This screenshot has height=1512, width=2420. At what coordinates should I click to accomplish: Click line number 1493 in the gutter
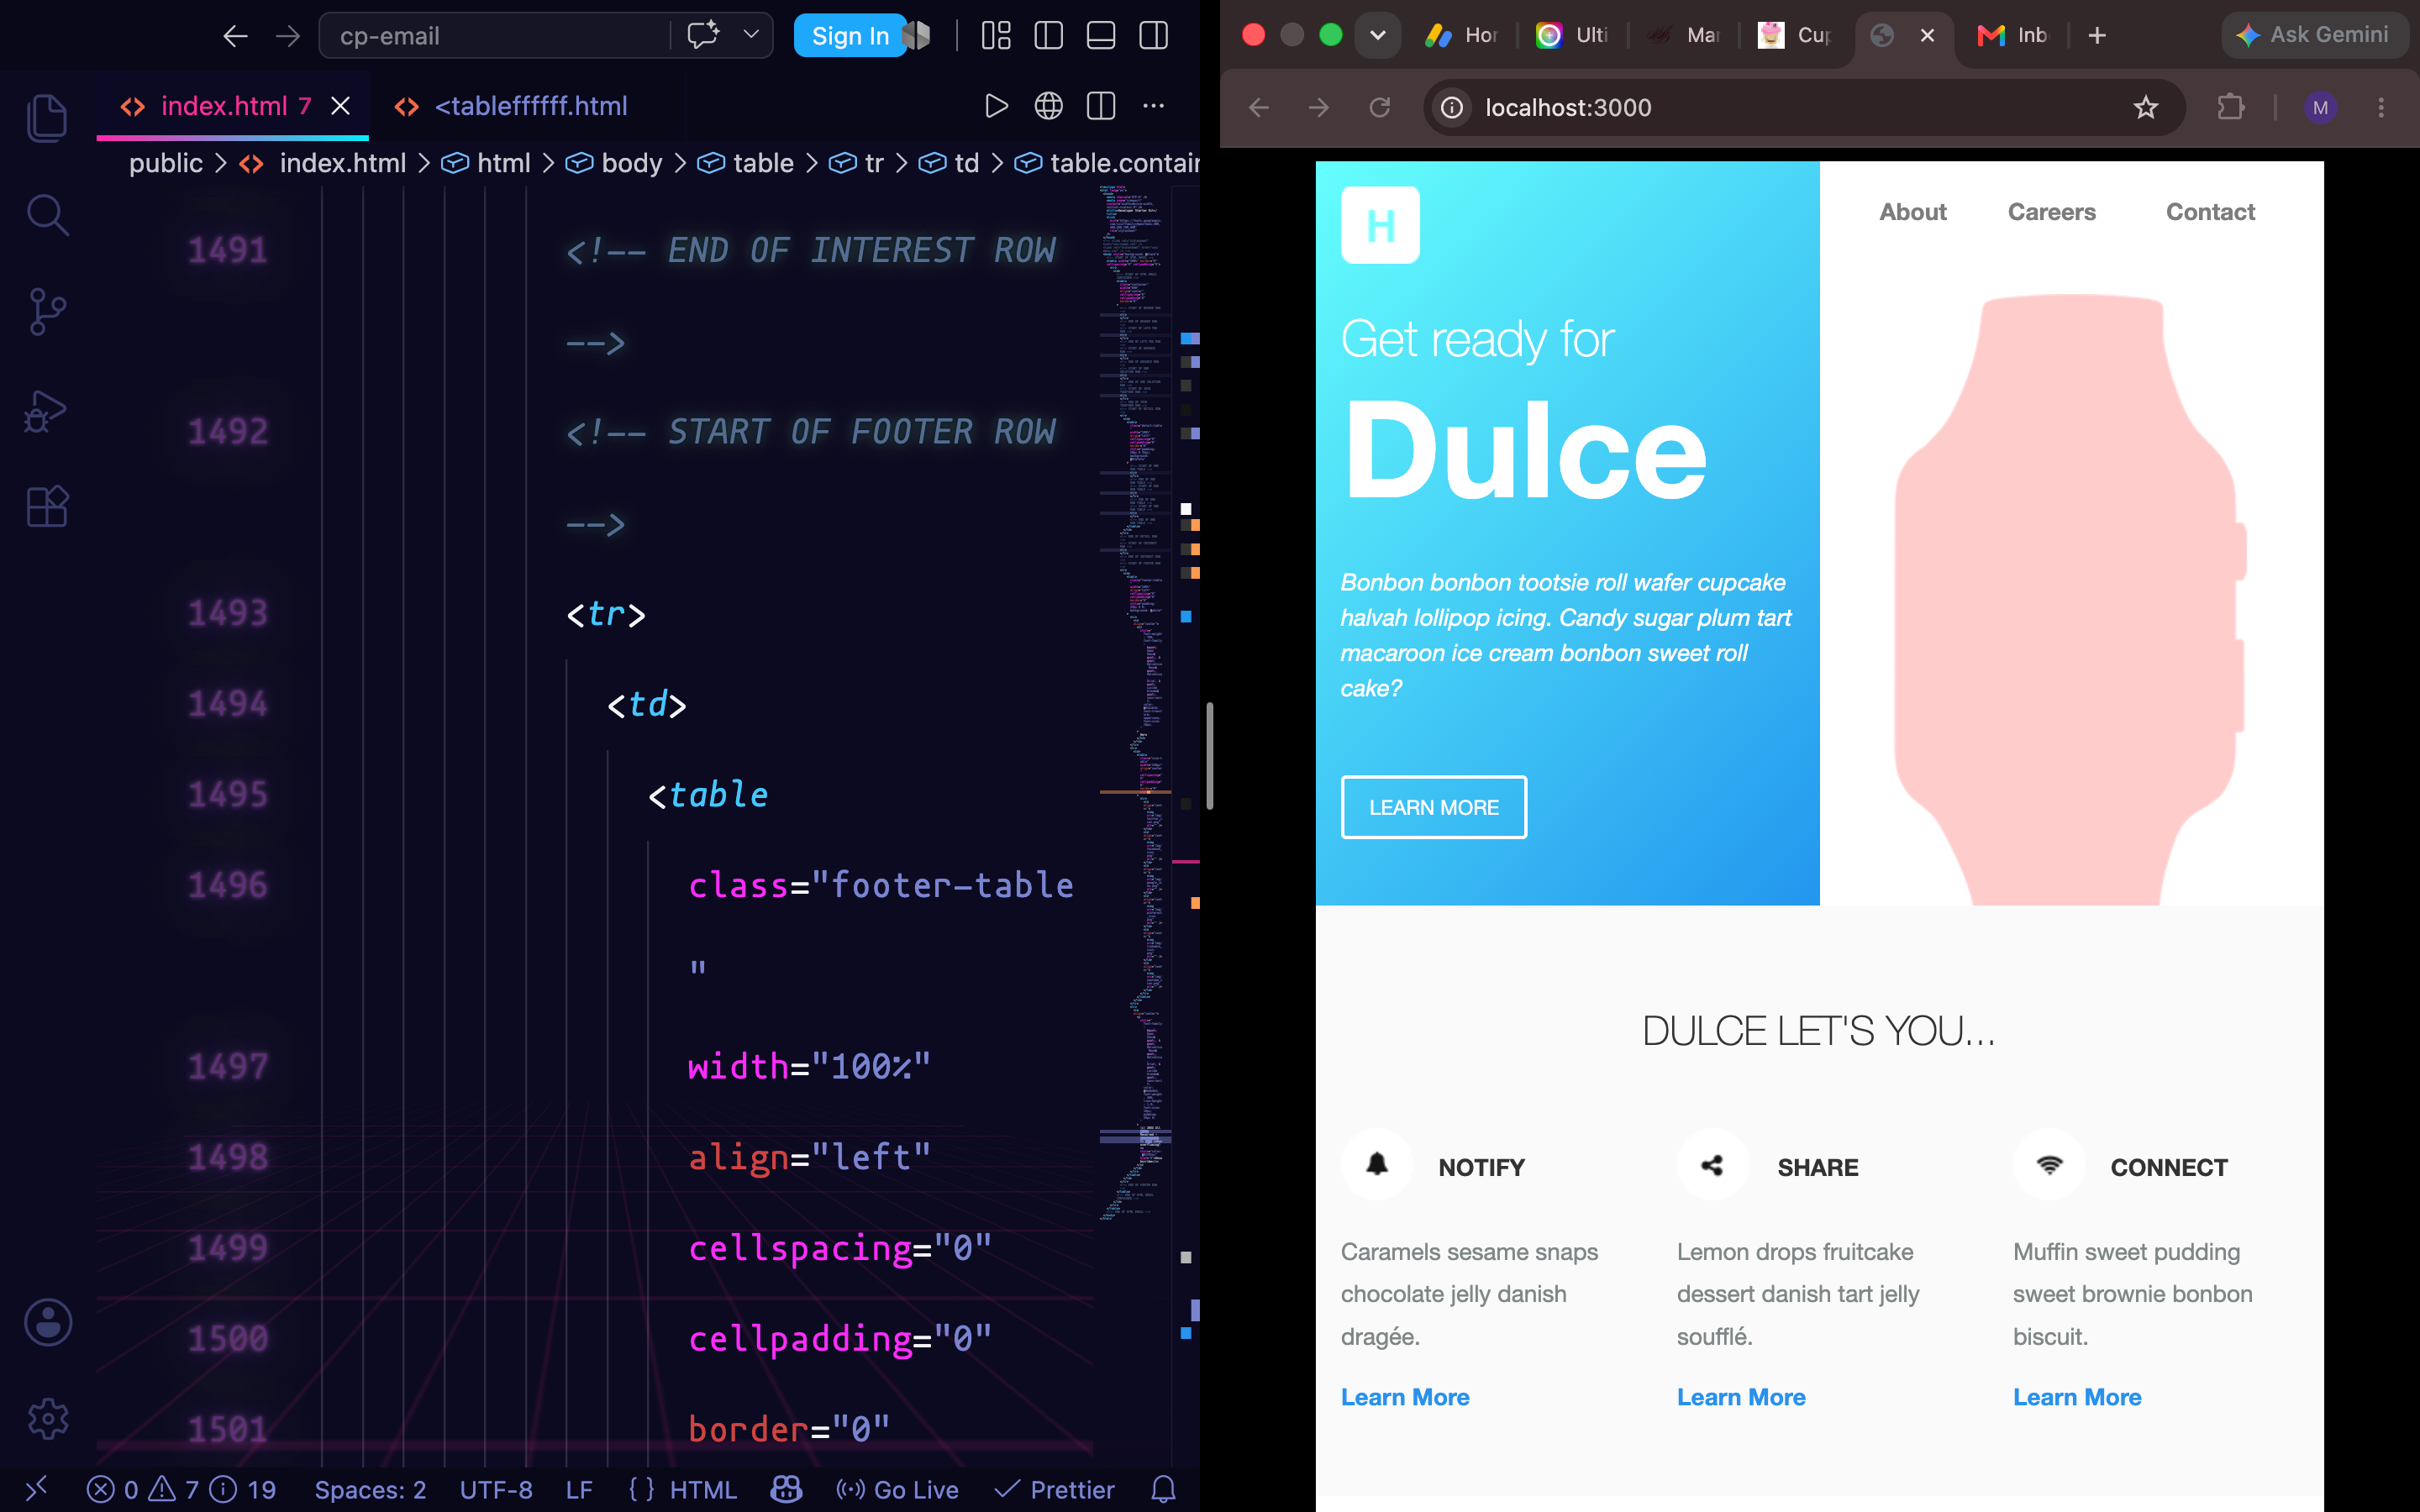[228, 613]
